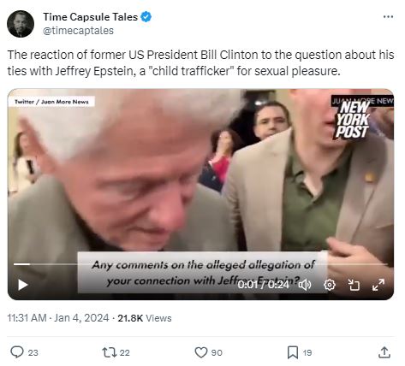Click the blue verified badge

[146, 17]
